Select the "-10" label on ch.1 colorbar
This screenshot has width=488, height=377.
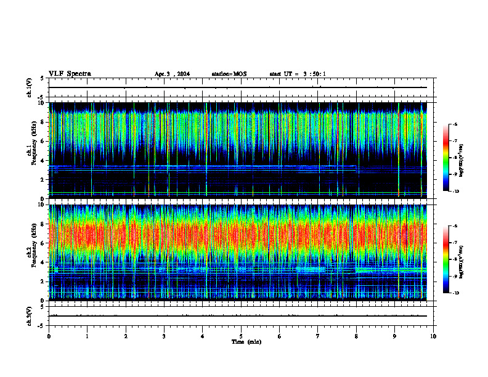456,192
